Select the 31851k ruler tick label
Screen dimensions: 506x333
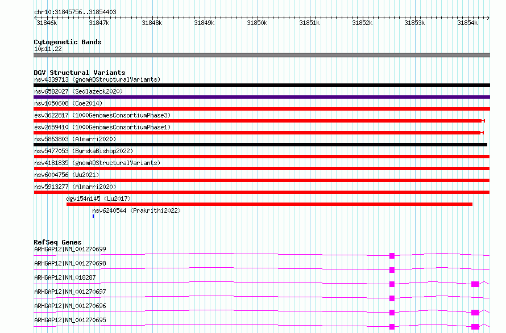(309, 23)
